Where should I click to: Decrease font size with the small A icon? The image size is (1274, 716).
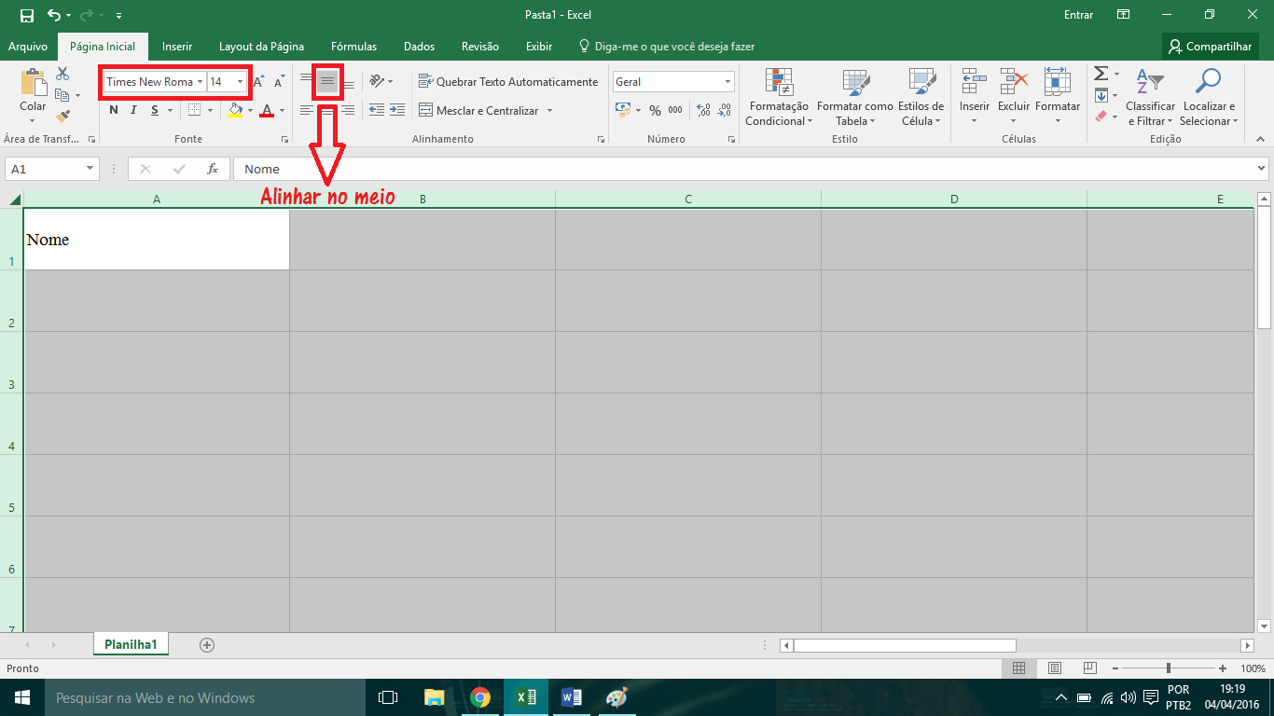pyautogui.click(x=279, y=82)
